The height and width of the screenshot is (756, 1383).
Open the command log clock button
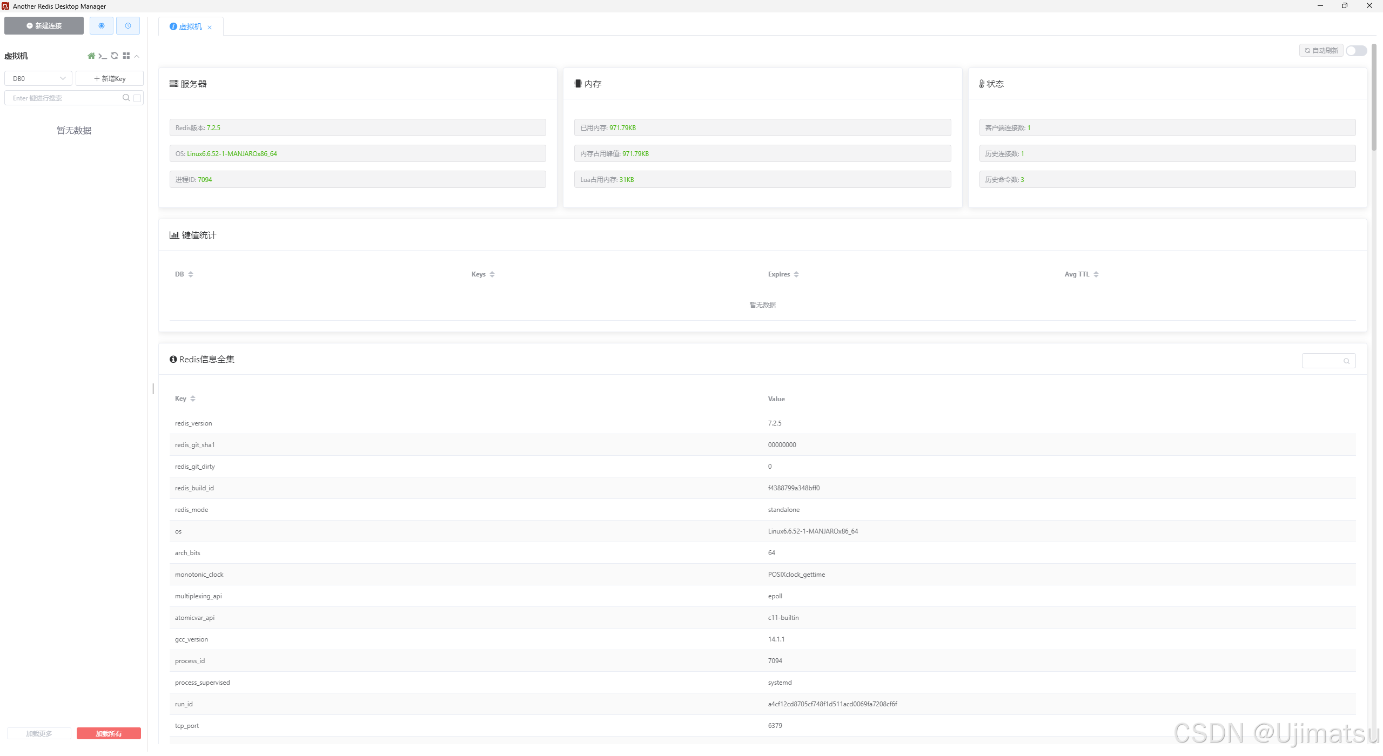pyautogui.click(x=128, y=25)
